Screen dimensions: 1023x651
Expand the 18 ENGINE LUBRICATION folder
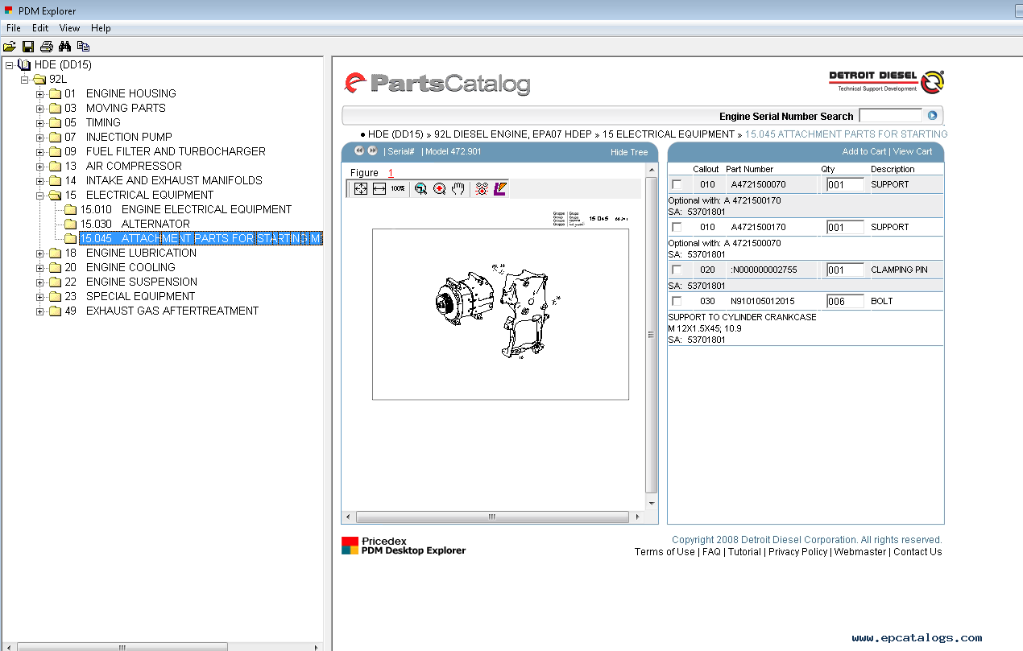coord(40,253)
